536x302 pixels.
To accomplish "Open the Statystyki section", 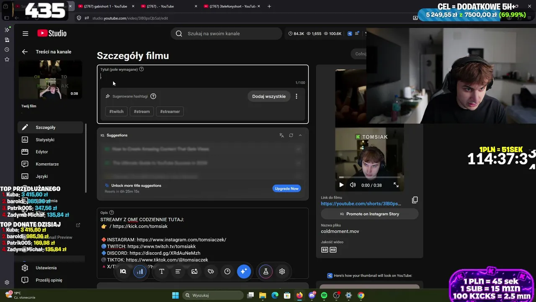I will [51, 140].
